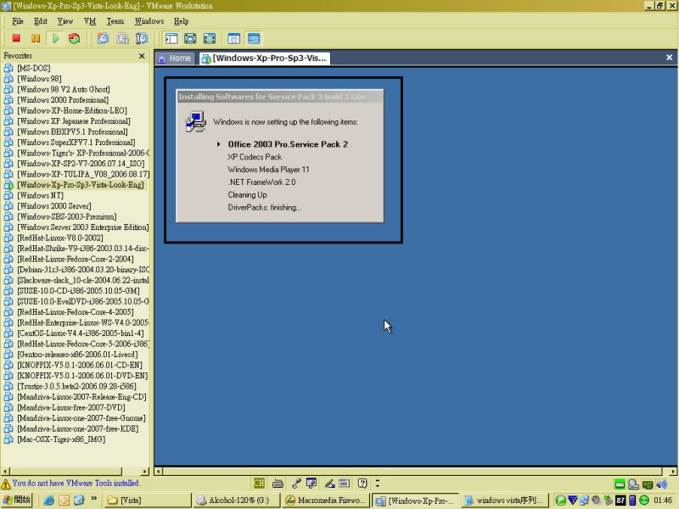The image size is (679, 509).
Task: Select [Windows 98 V2 Auto Ghost] favorite
Action: [x=64, y=89]
